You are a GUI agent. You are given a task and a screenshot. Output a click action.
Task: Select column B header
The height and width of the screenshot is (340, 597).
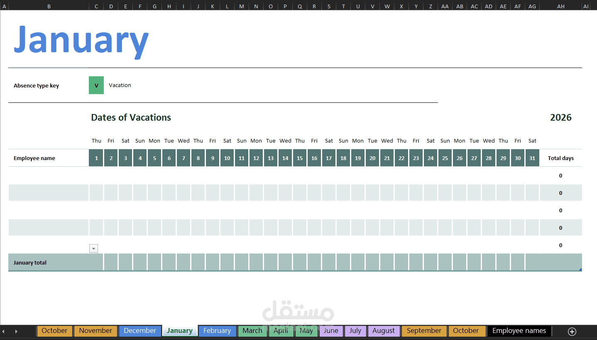click(x=49, y=6)
